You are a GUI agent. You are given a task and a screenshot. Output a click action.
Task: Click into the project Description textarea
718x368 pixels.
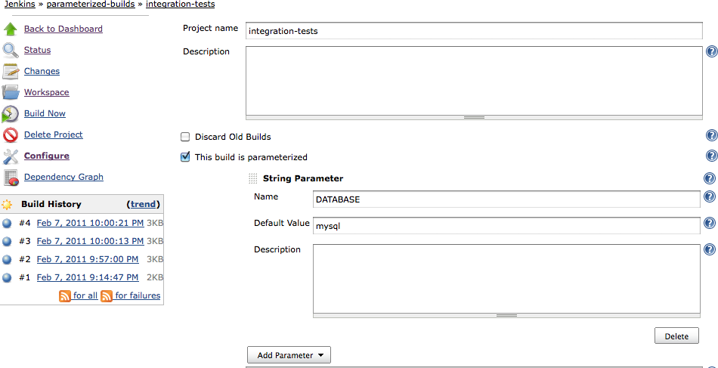tap(474, 81)
